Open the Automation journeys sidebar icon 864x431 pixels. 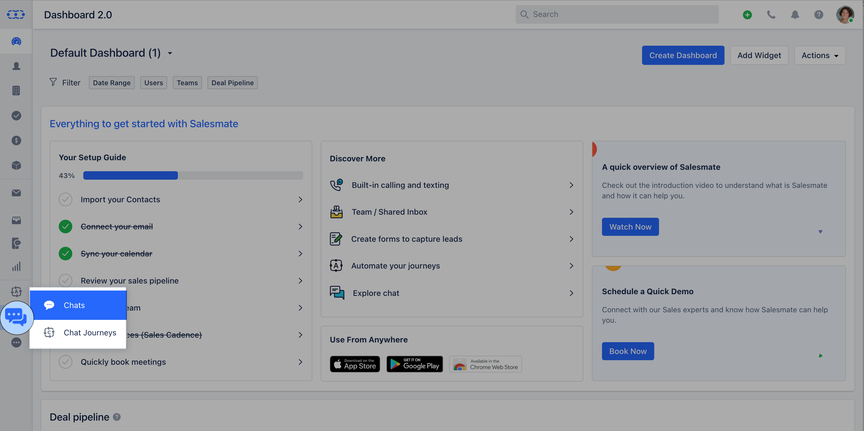coord(16,292)
